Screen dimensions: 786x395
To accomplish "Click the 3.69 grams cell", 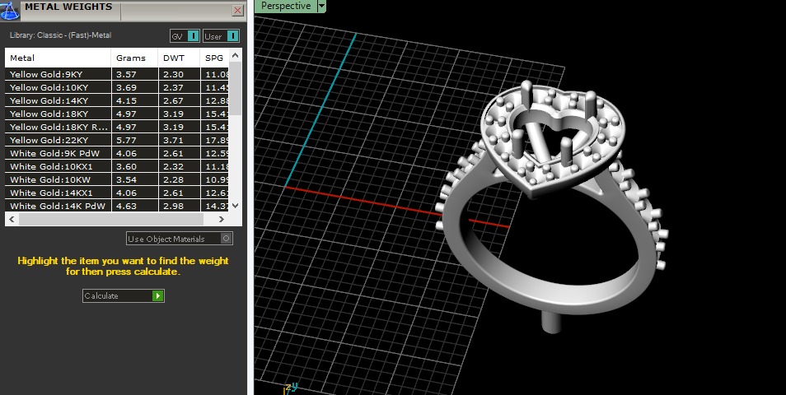I will 134,87.
